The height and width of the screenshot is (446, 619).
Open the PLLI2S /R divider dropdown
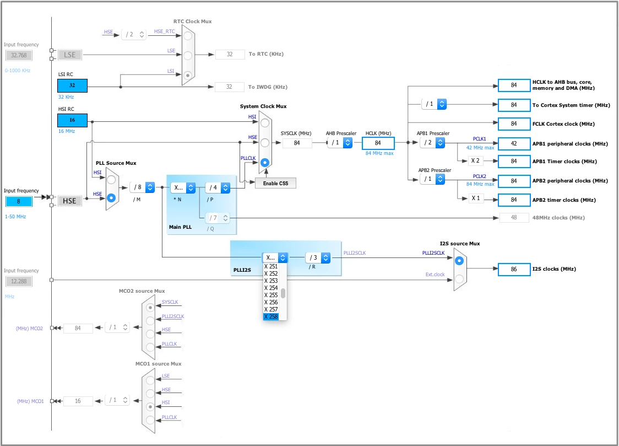[318, 257]
